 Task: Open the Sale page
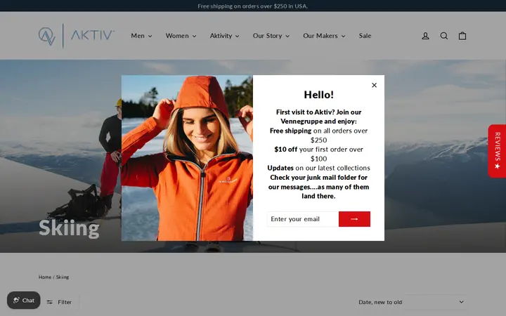pos(365,36)
